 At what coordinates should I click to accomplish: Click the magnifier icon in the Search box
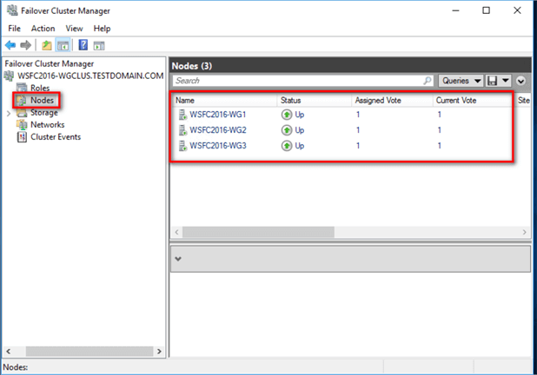(428, 81)
